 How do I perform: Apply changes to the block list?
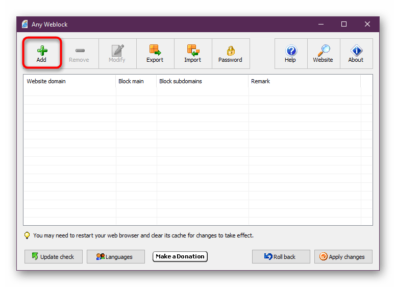pos(343,256)
